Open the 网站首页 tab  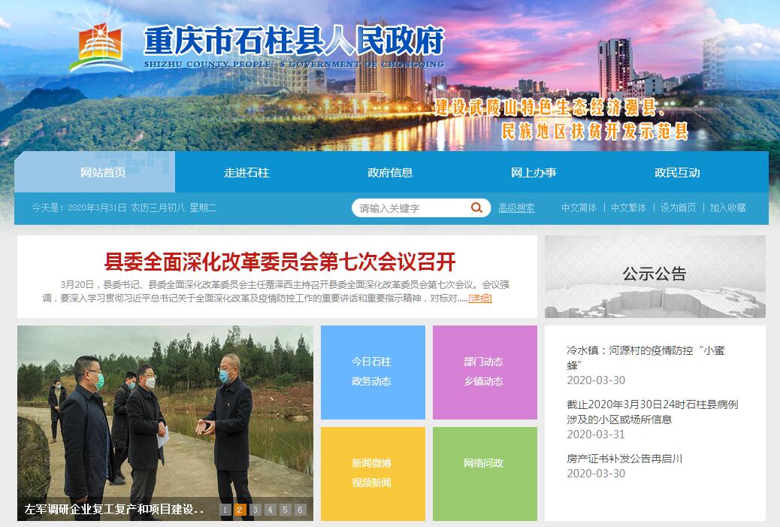(103, 172)
